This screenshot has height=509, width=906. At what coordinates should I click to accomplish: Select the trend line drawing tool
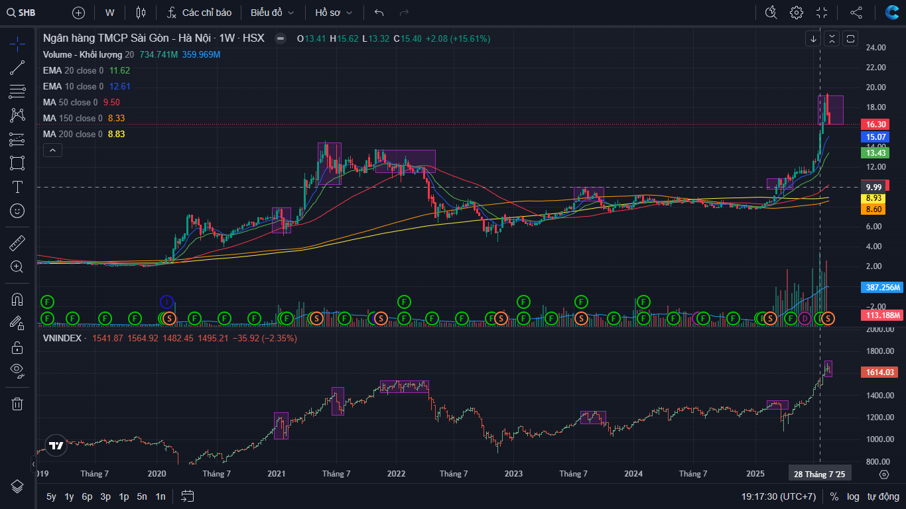17,68
